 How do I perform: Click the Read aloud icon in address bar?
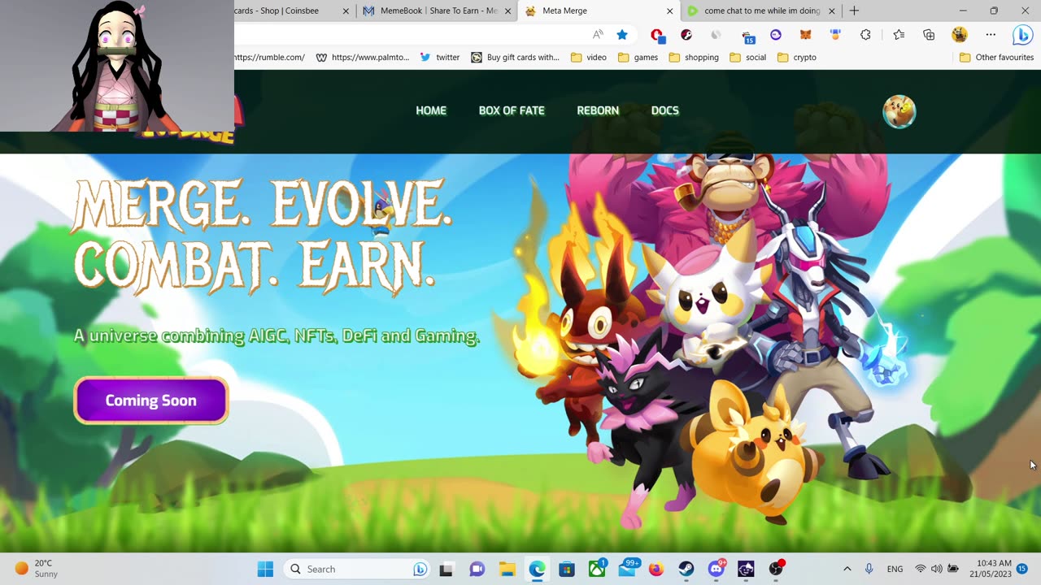(598, 35)
